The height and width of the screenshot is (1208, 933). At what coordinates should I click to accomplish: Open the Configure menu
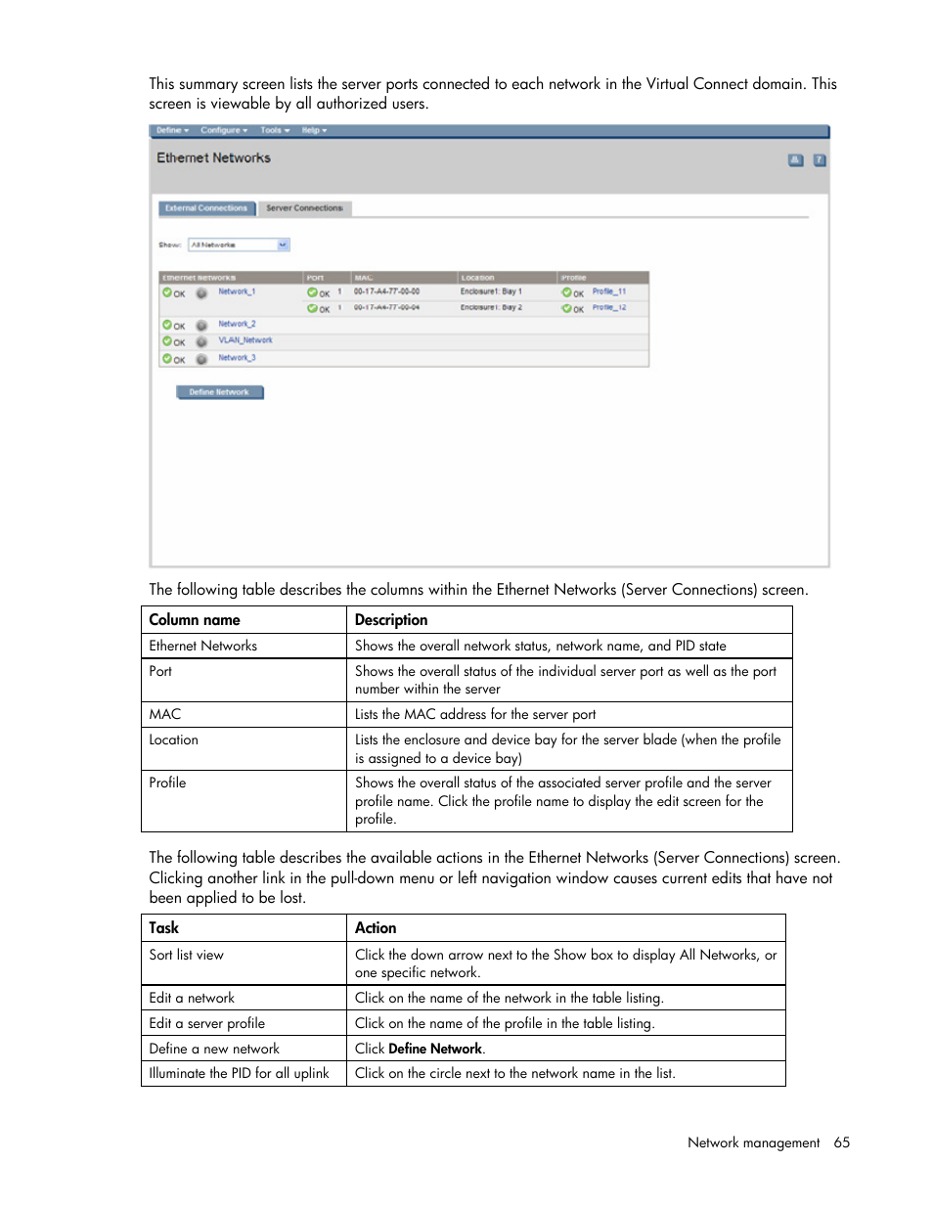224,130
